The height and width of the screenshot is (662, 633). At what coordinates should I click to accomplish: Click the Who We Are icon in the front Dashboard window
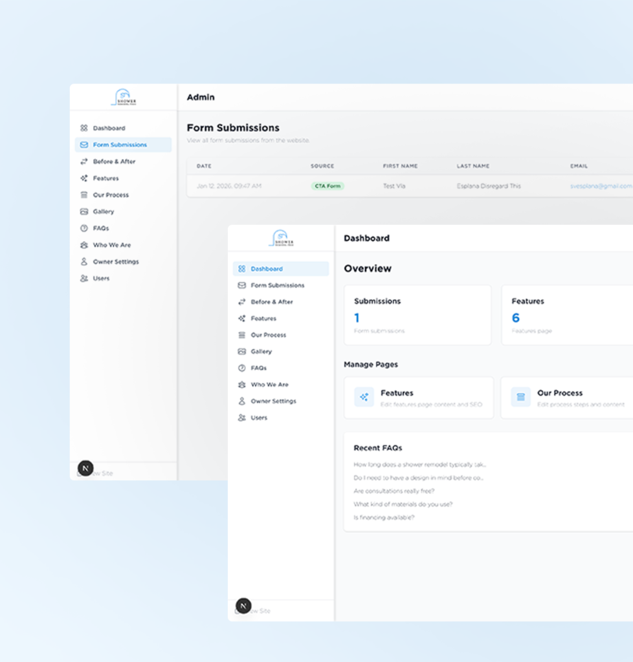241,385
